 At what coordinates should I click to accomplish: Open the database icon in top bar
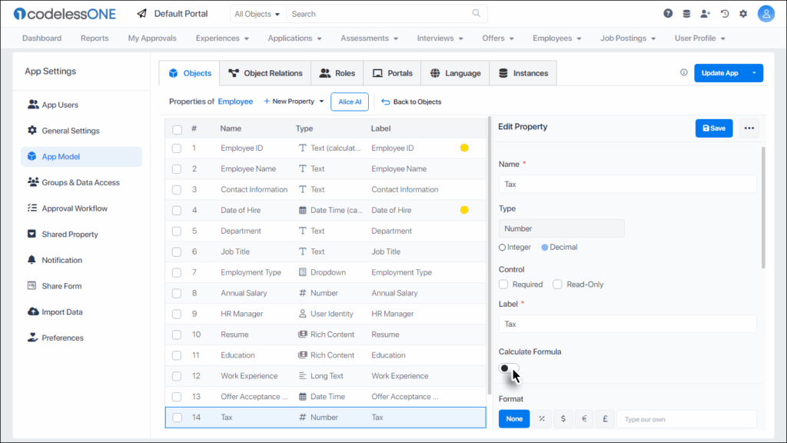[x=686, y=14]
